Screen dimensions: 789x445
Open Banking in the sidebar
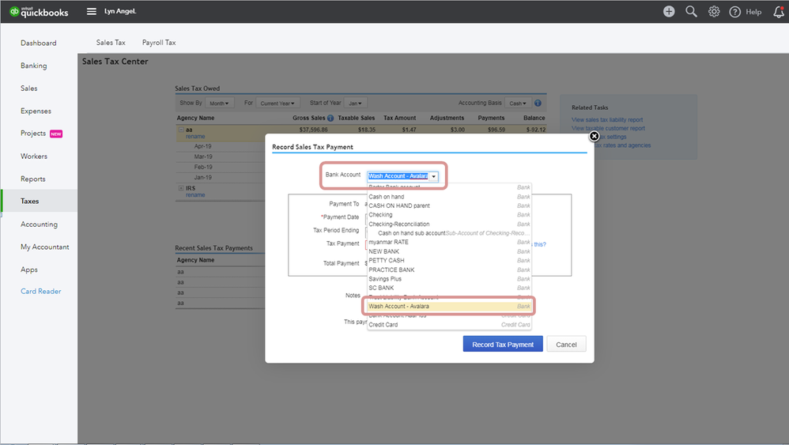point(34,66)
